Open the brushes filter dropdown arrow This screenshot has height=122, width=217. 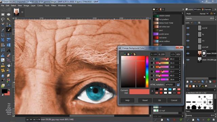[215, 90]
